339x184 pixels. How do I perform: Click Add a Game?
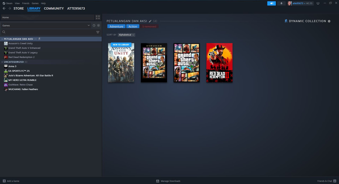tap(11, 181)
